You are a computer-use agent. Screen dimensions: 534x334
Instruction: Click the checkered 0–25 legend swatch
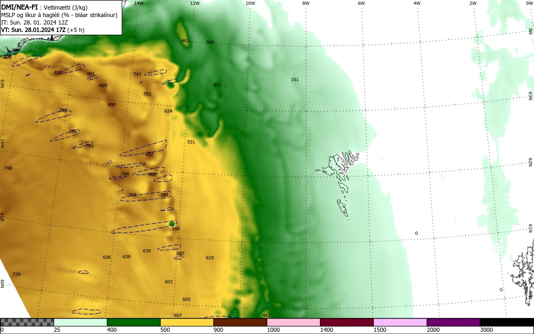[x=27, y=322]
